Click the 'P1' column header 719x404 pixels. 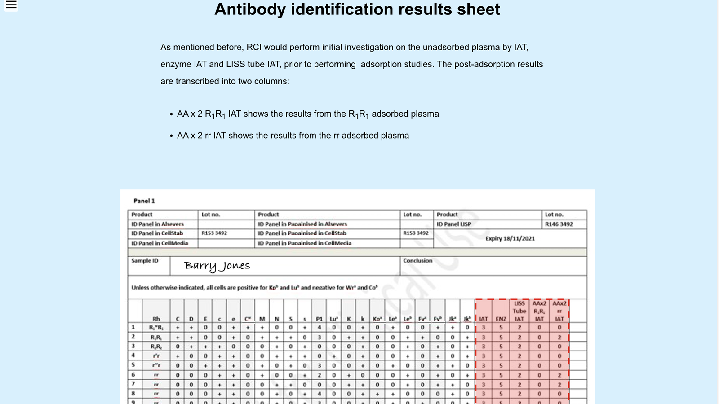pos(319,319)
